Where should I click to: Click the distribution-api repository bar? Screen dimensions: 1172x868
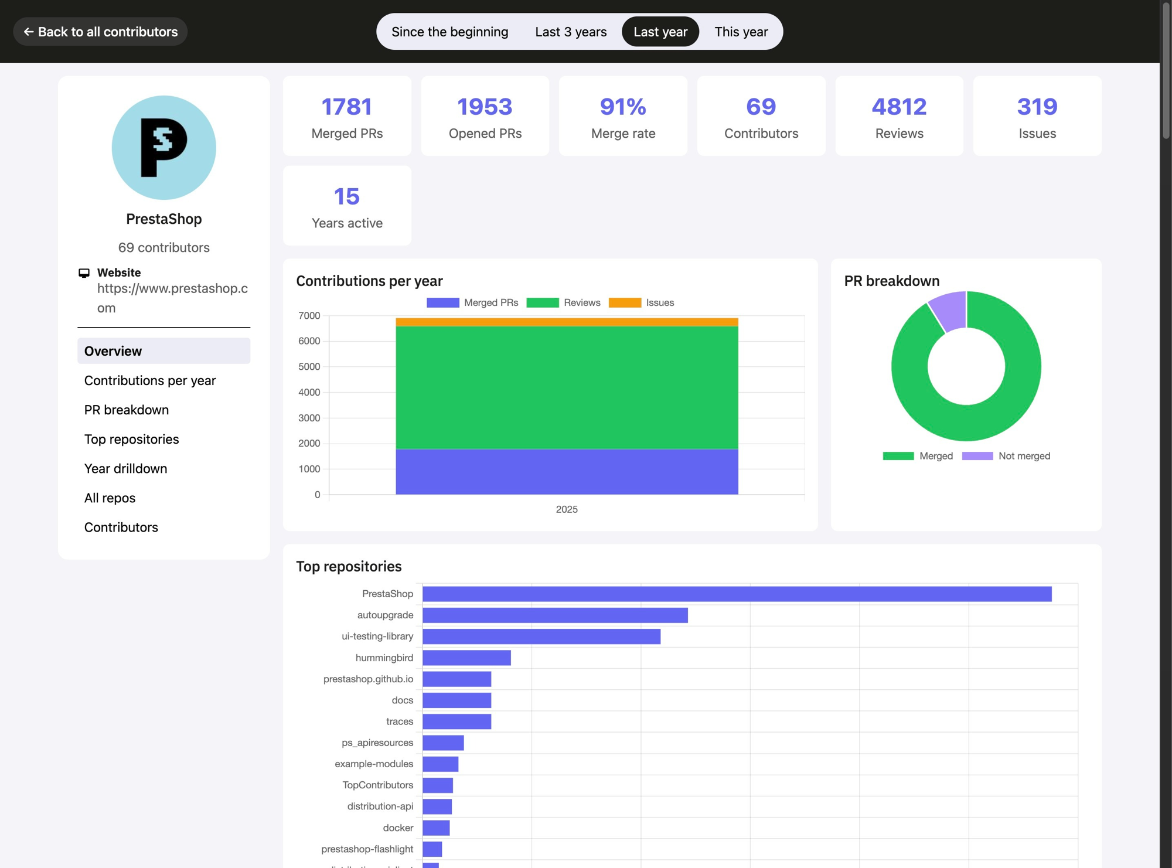pyautogui.click(x=437, y=806)
